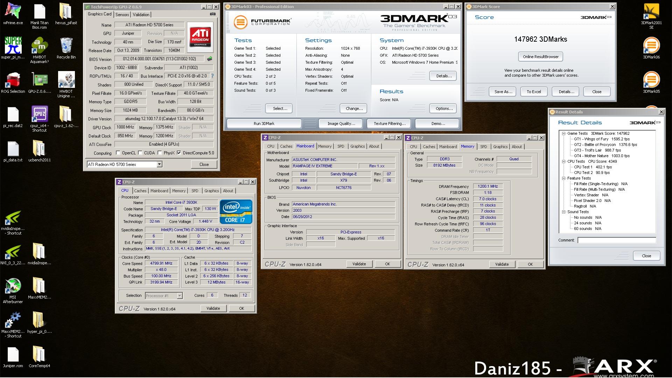
Task: Enable the OpenCL checkbox
Action: pos(118,153)
